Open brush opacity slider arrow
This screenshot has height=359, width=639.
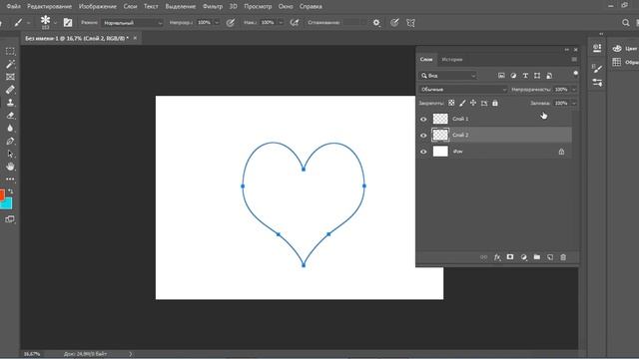[217, 23]
